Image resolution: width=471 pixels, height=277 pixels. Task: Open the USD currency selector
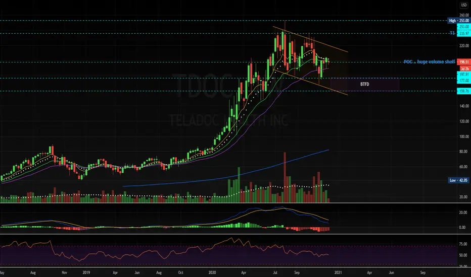pyautogui.click(x=464, y=5)
